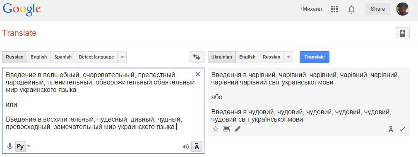Choose Russian as target language
The image size is (418, 157).
271,57
